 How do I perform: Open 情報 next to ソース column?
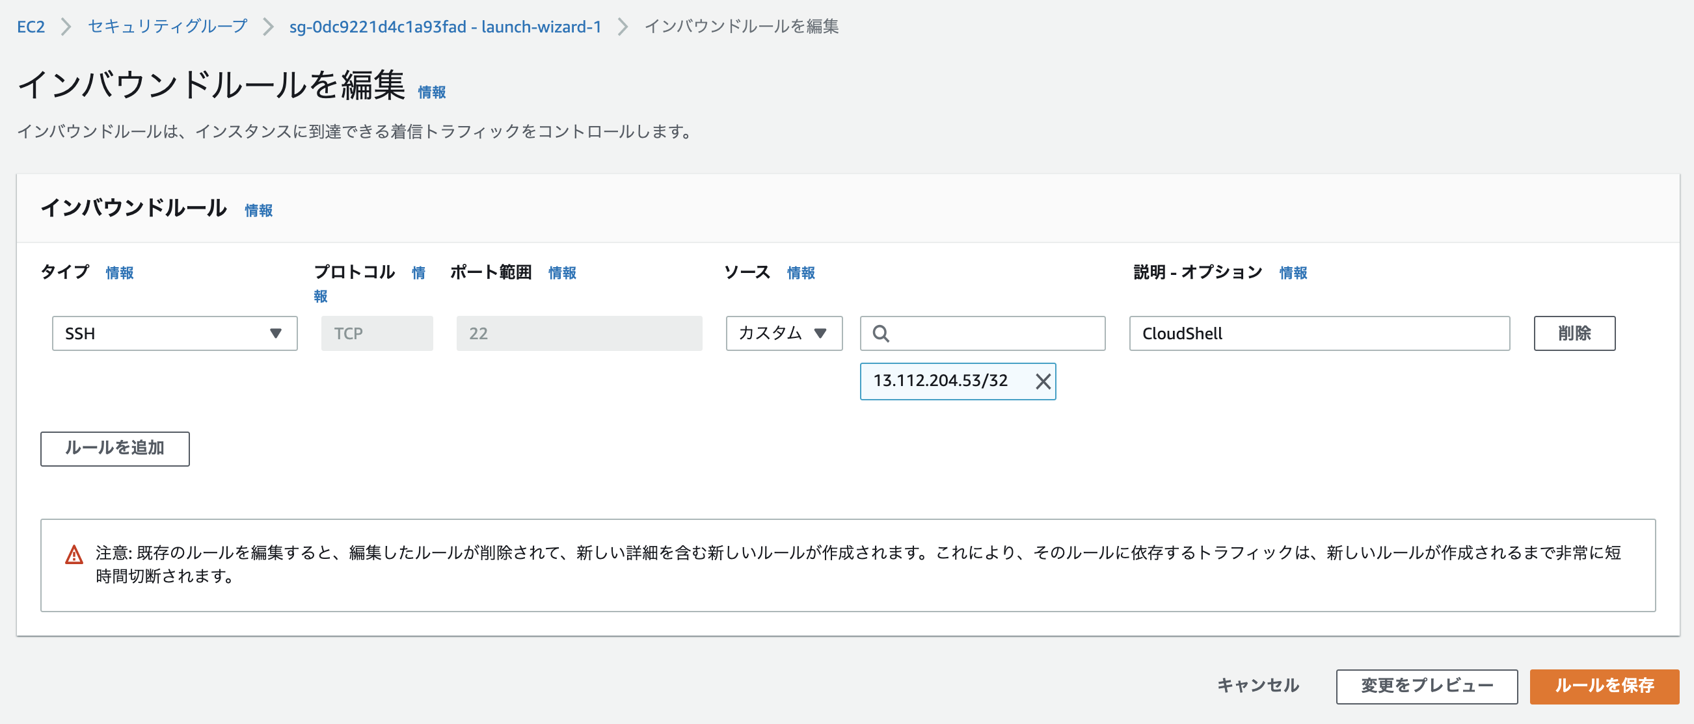coord(801,274)
